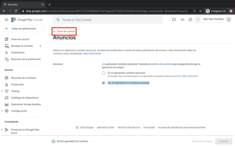Click the Guardar button

pos(223,141)
